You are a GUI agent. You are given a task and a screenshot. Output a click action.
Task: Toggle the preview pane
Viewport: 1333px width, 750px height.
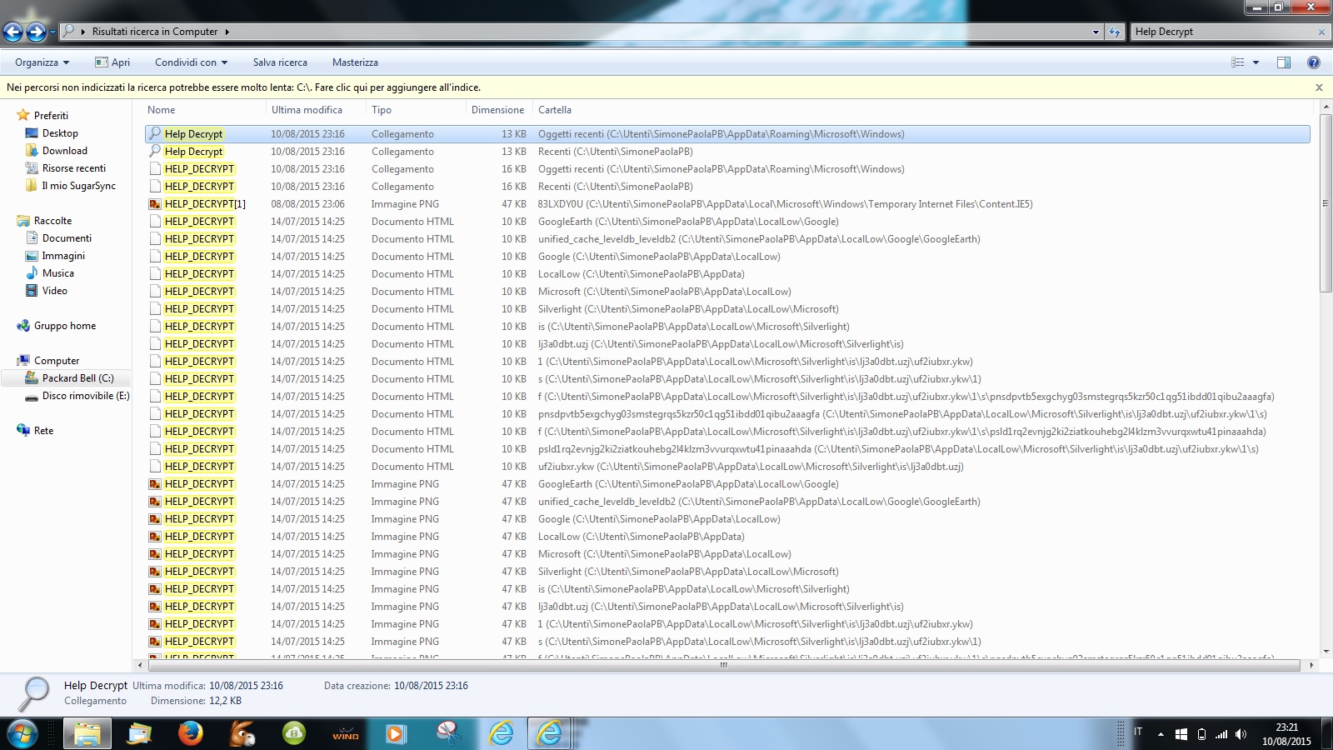pos(1284,62)
